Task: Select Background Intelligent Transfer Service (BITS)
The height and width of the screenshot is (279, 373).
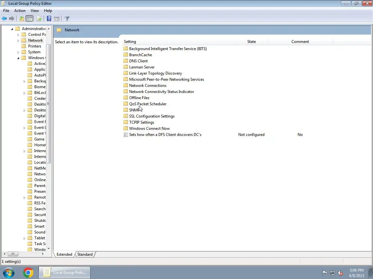Action: [165, 49]
